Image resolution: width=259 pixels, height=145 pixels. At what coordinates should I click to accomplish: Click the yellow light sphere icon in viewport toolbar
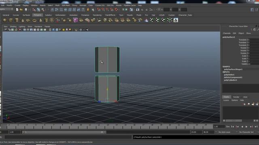pos(64,30)
